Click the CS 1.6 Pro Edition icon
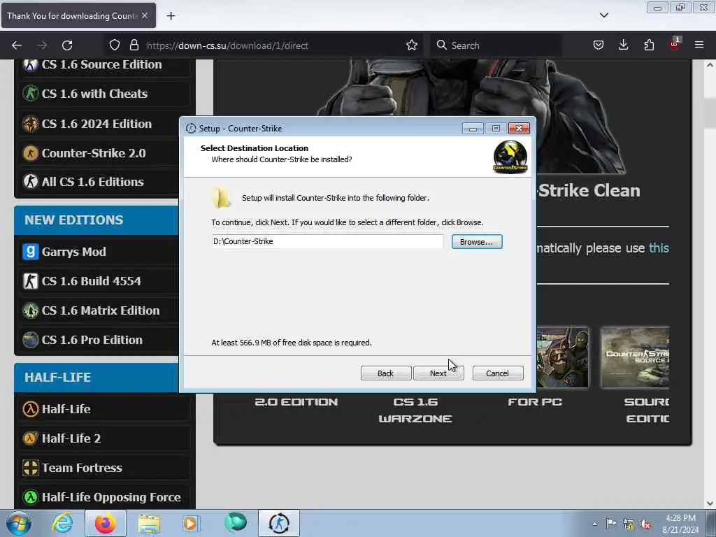Viewport: 716px width, 537px height. (31, 340)
